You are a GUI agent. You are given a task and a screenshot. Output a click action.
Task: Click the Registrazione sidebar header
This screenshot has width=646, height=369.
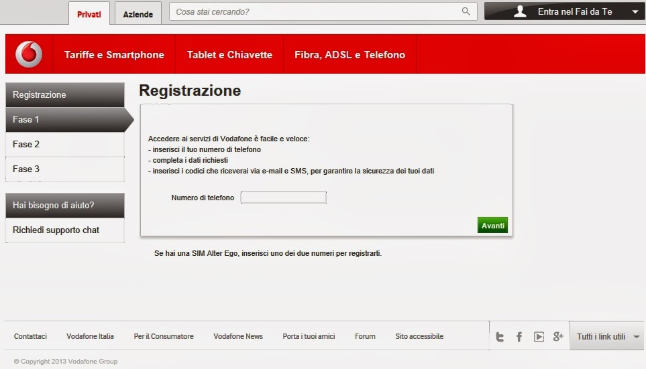click(65, 94)
